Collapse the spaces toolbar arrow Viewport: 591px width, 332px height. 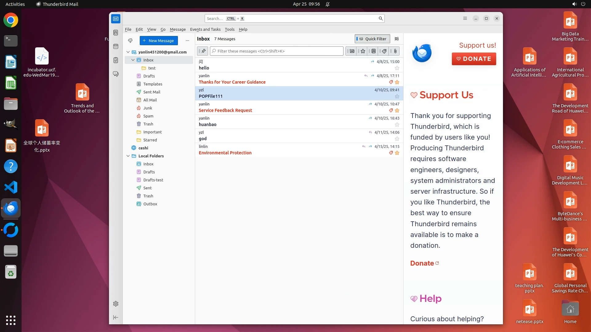tap(116, 317)
